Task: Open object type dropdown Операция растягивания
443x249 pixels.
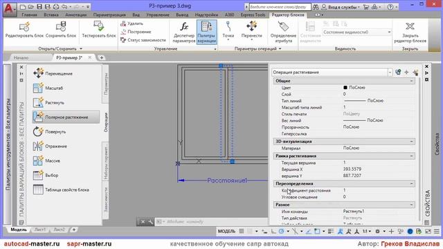Action: click(332, 72)
